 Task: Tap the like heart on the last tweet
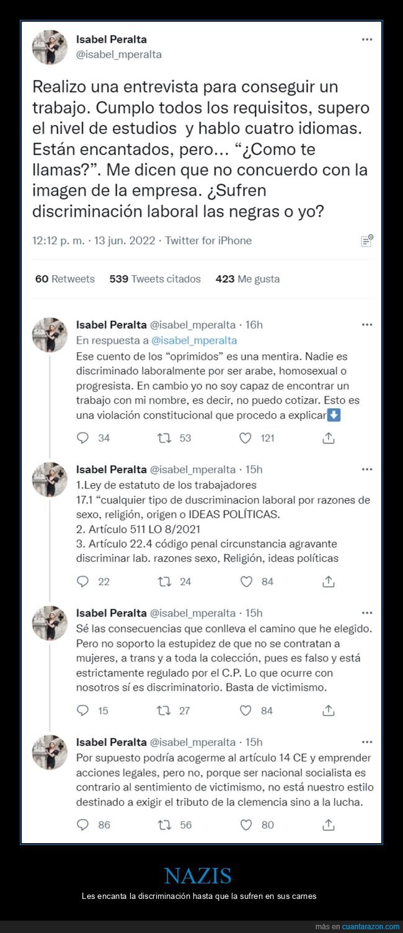click(246, 825)
